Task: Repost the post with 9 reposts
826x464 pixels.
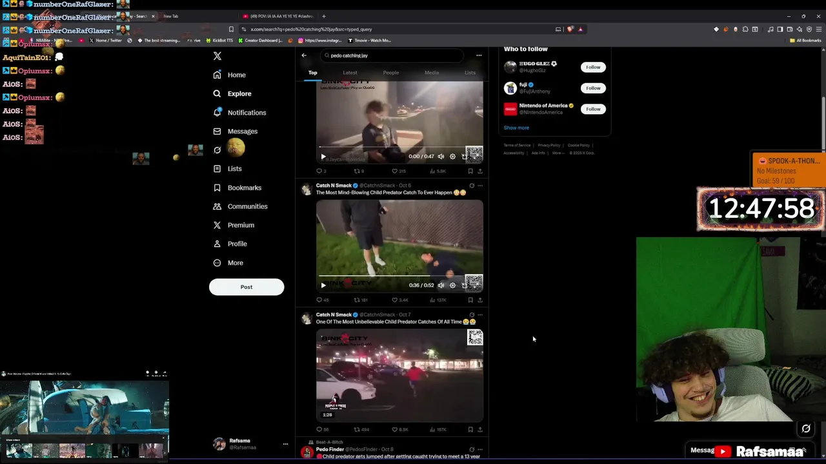Action: coord(359,171)
